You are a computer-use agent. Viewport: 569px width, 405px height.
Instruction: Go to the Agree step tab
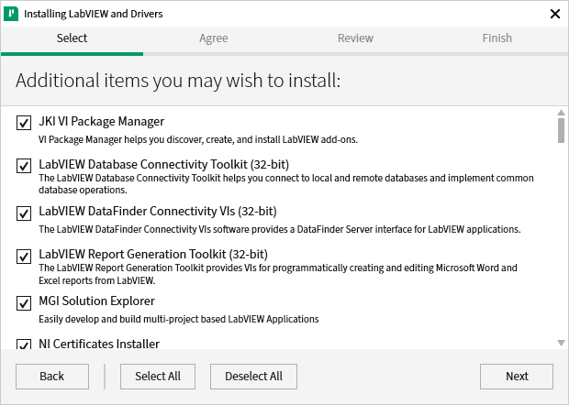click(x=213, y=38)
